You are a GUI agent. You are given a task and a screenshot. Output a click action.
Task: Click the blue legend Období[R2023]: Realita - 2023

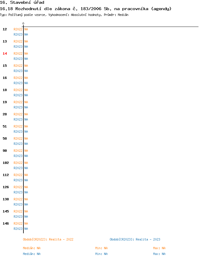(135, 239)
